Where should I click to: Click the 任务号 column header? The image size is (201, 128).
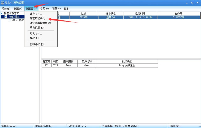tap(178, 14)
